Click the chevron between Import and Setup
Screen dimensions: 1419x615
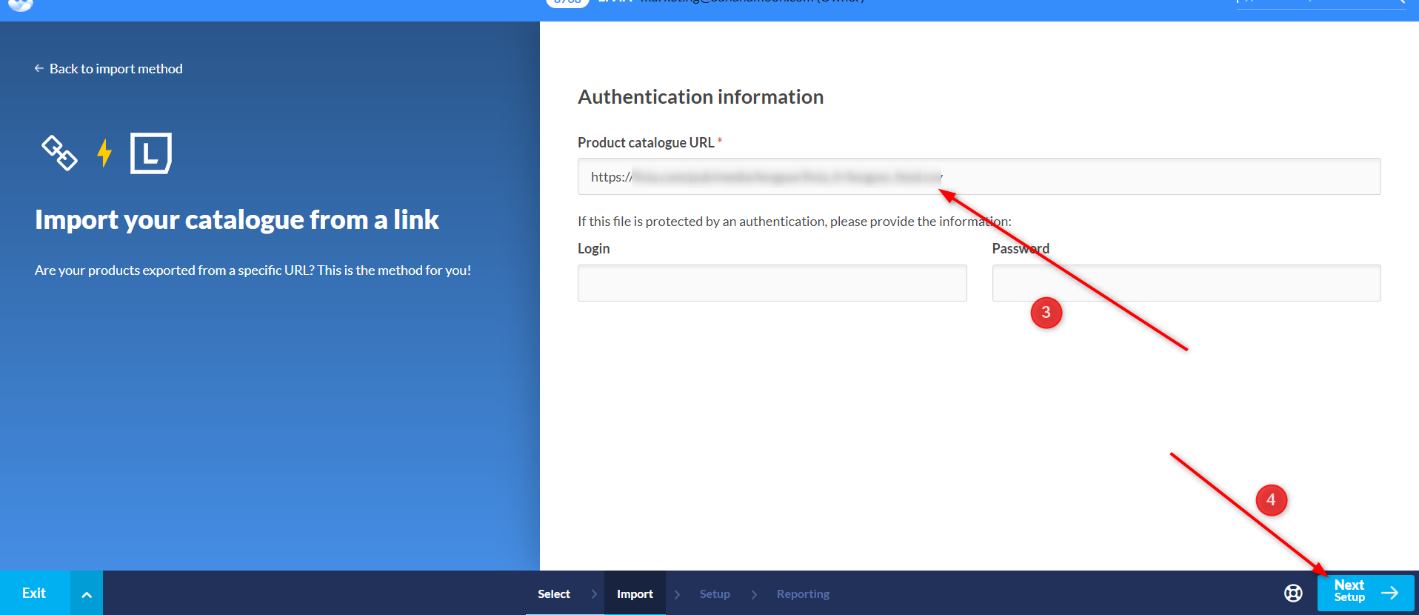[677, 594]
